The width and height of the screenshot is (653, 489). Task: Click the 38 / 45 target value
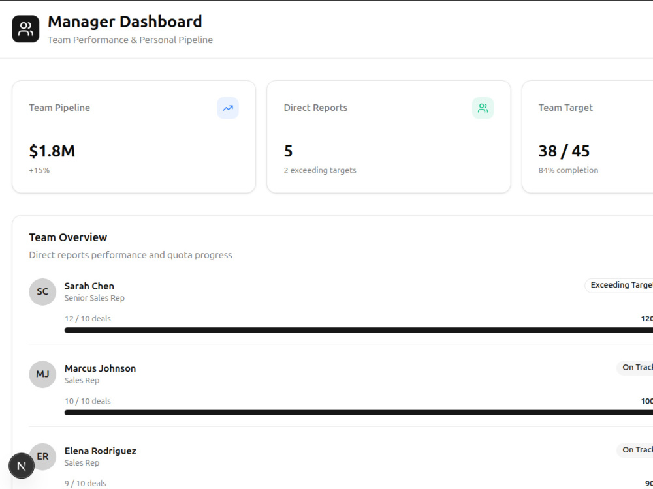[x=564, y=151]
